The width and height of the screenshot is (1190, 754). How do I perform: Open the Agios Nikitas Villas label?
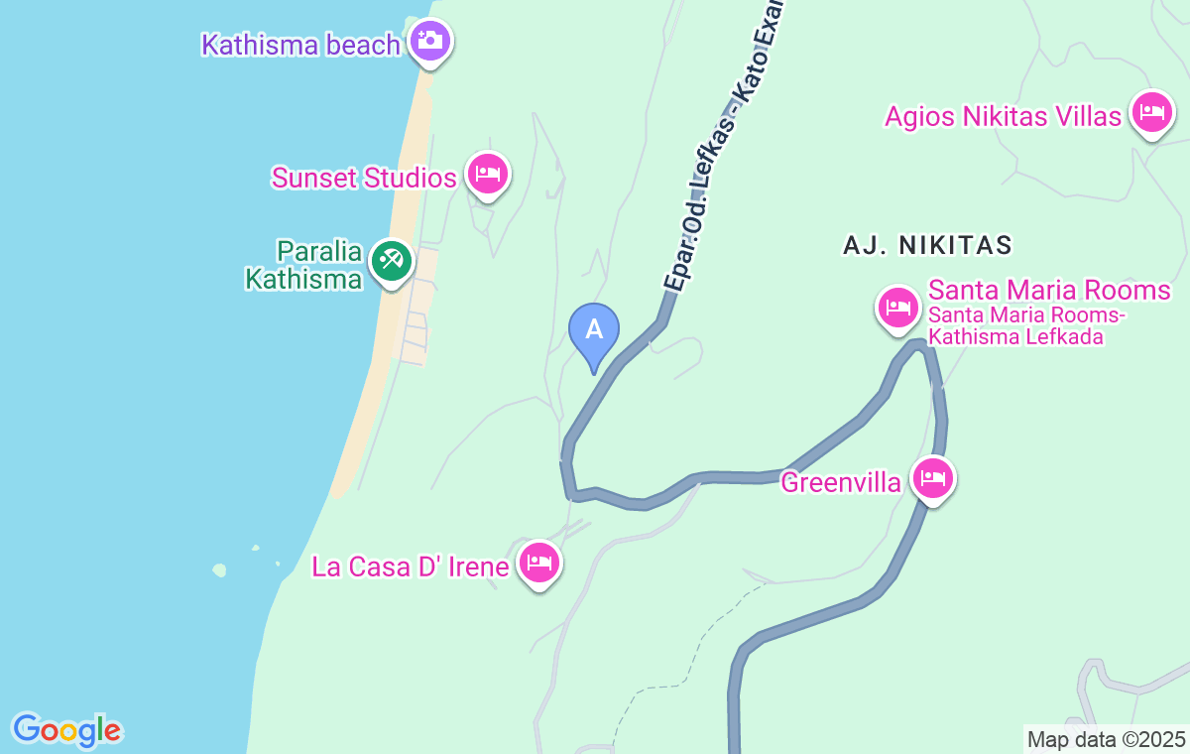[1003, 117]
